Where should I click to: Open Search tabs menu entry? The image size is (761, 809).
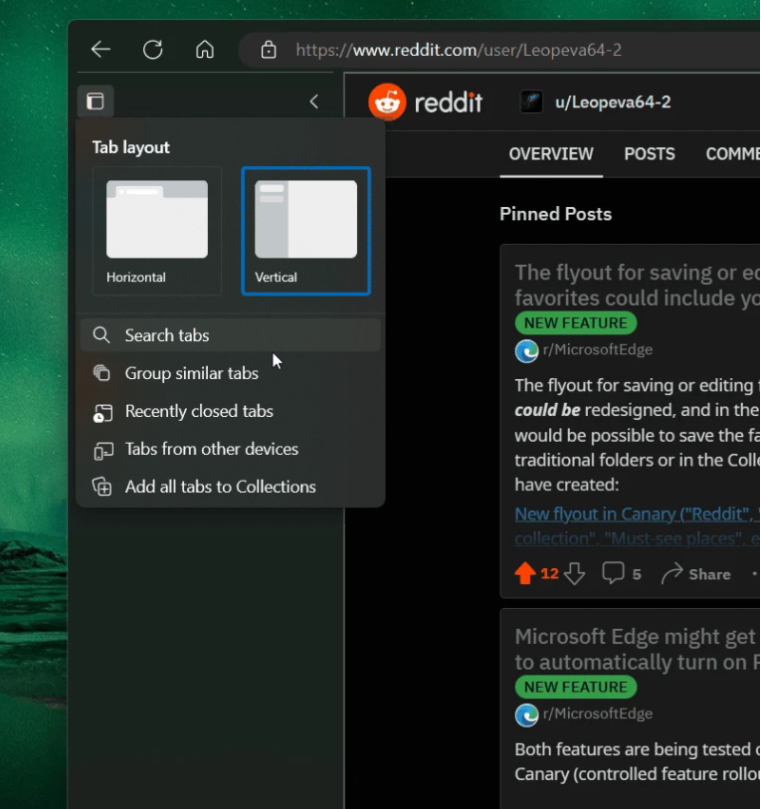click(231, 335)
